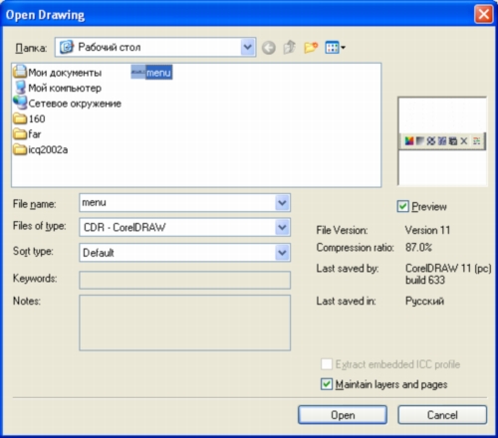Click the Back navigation arrow icon
This screenshot has width=498, height=438.
click(268, 48)
